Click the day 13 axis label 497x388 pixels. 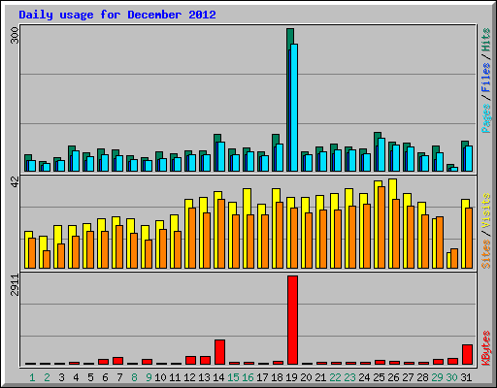(x=204, y=377)
